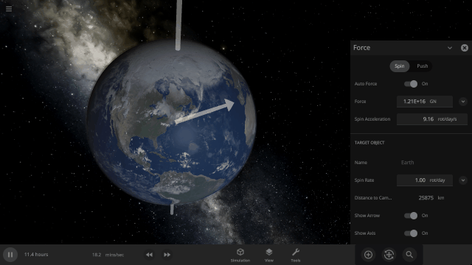Screen dimensions: 472x265
Task: Turn off Auto Force toggle
Action: 411,84
